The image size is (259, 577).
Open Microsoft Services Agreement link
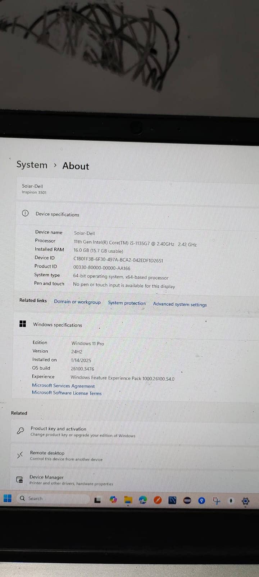(63, 385)
